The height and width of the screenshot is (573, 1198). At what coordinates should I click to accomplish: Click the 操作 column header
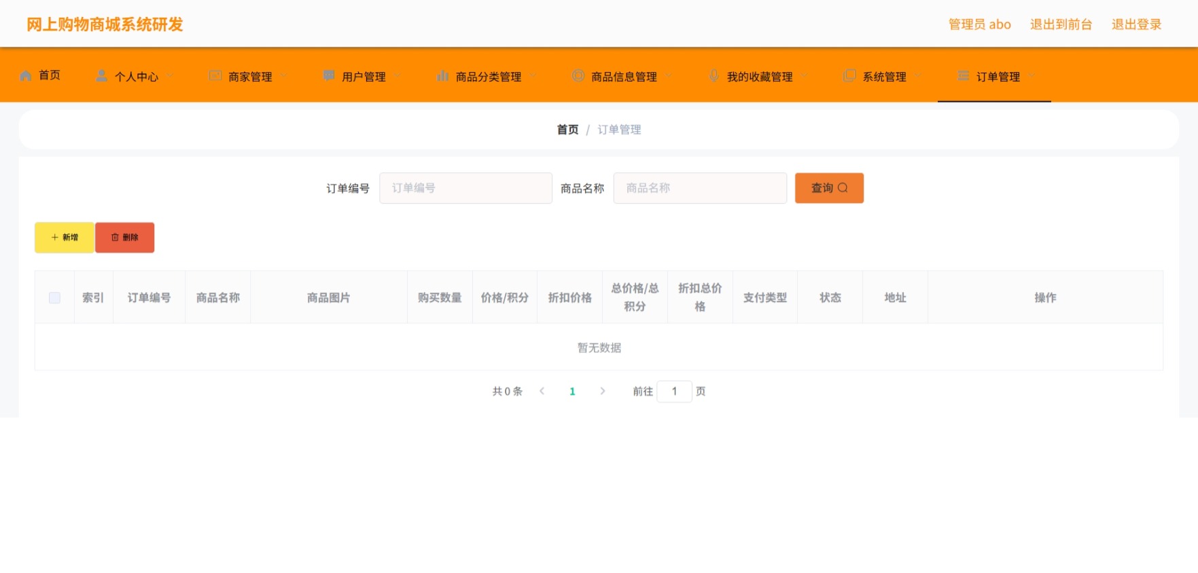(1045, 298)
